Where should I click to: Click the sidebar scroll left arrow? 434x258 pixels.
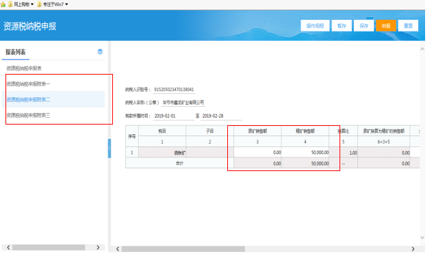pos(8,247)
